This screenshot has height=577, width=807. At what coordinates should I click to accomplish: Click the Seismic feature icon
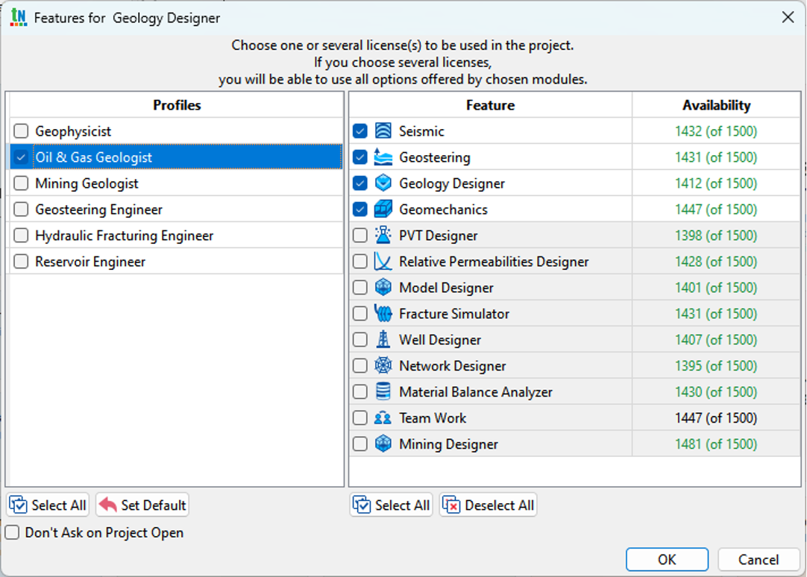(x=383, y=130)
